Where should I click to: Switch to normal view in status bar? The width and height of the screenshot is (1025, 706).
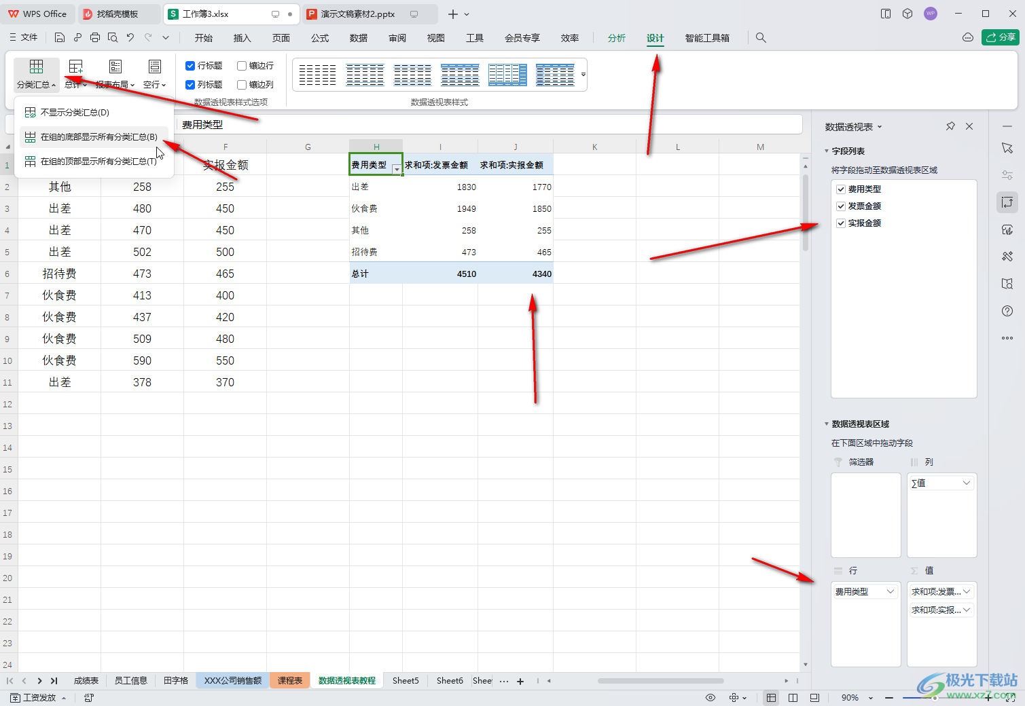[x=771, y=698]
